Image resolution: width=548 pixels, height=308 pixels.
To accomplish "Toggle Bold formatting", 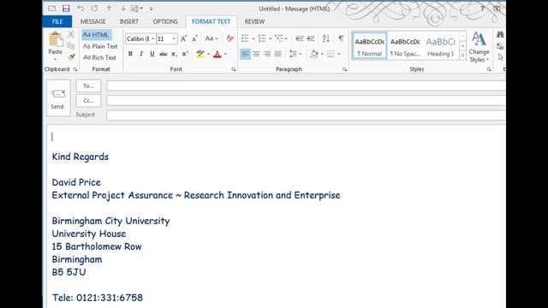I will coord(130,54).
